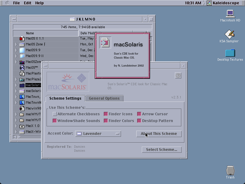This screenshot has height=184, width=245.
Task: Select the MacX 1.0 folder icon
Action: 22,126
